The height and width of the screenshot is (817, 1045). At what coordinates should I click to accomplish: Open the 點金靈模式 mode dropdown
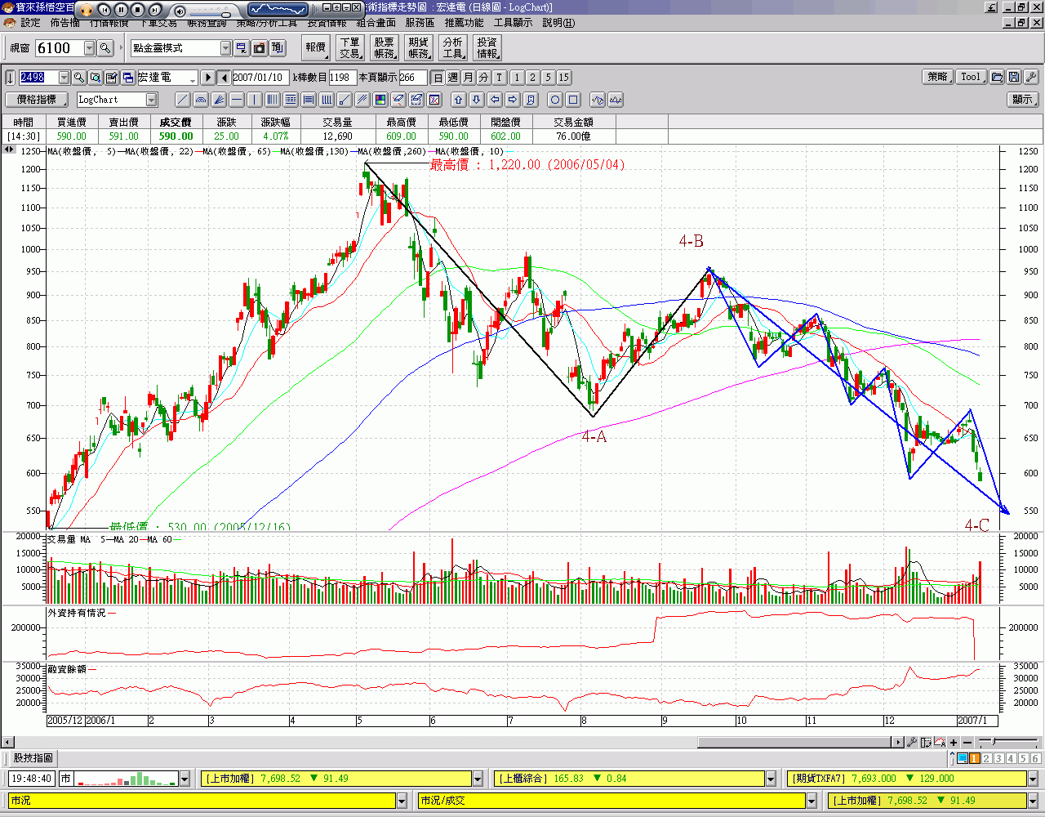pyautogui.click(x=226, y=48)
